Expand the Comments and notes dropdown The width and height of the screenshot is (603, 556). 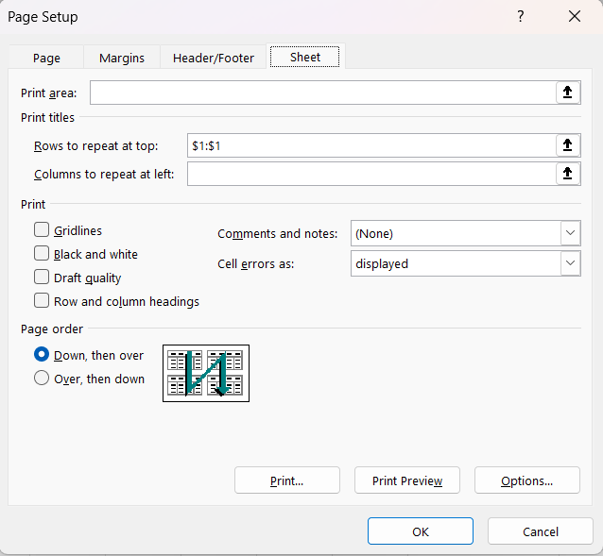point(570,233)
